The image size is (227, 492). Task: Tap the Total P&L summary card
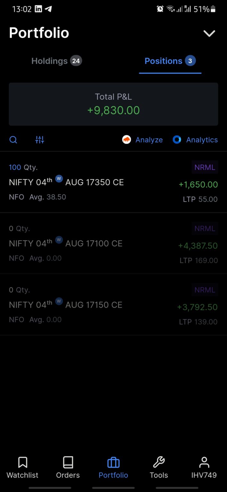(113, 104)
